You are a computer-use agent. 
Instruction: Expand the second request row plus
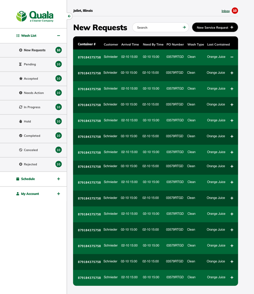coord(232,73)
